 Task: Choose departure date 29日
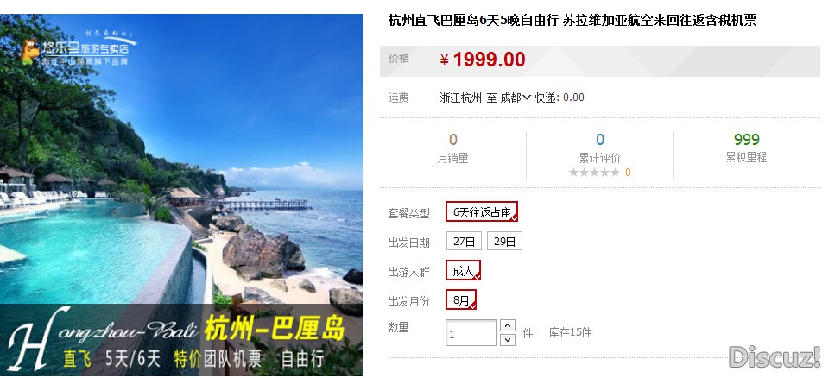(504, 241)
